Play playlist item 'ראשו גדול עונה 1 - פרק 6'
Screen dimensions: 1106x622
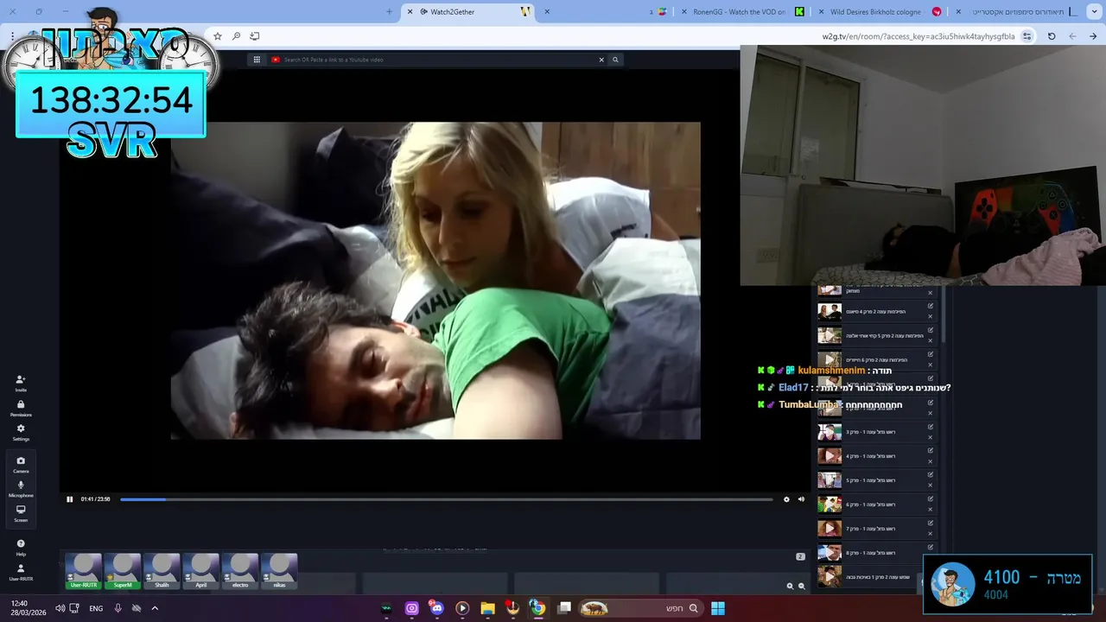pos(875,505)
